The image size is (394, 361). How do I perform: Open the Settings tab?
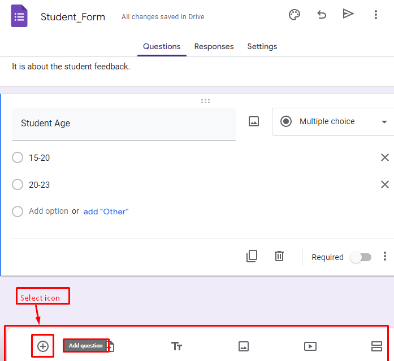[262, 47]
